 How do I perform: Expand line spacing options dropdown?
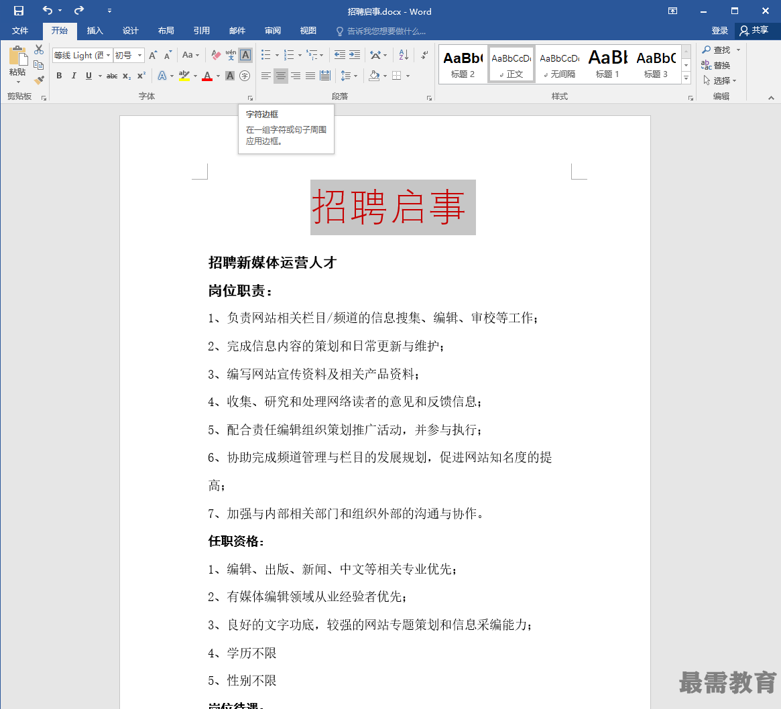(355, 76)
